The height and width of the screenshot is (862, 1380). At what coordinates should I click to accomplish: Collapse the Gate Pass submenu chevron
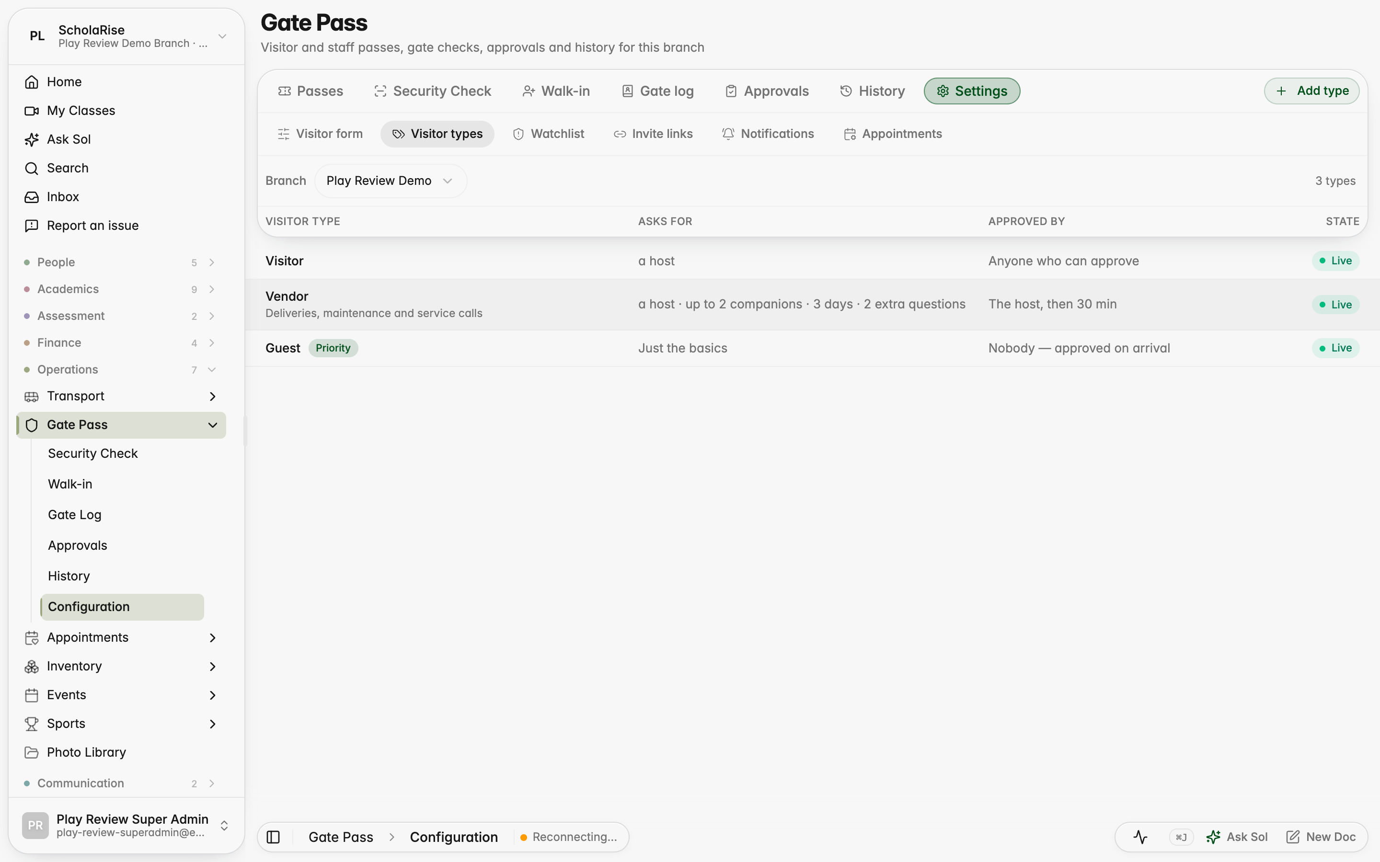(x=213, y=425)
